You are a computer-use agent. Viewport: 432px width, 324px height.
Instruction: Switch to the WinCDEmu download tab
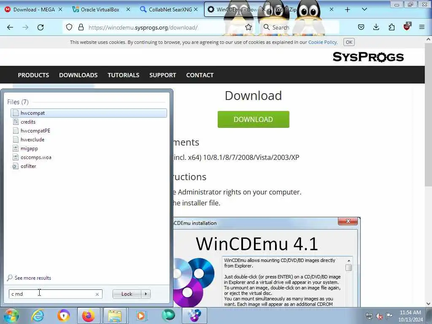[x=236, y=9]
